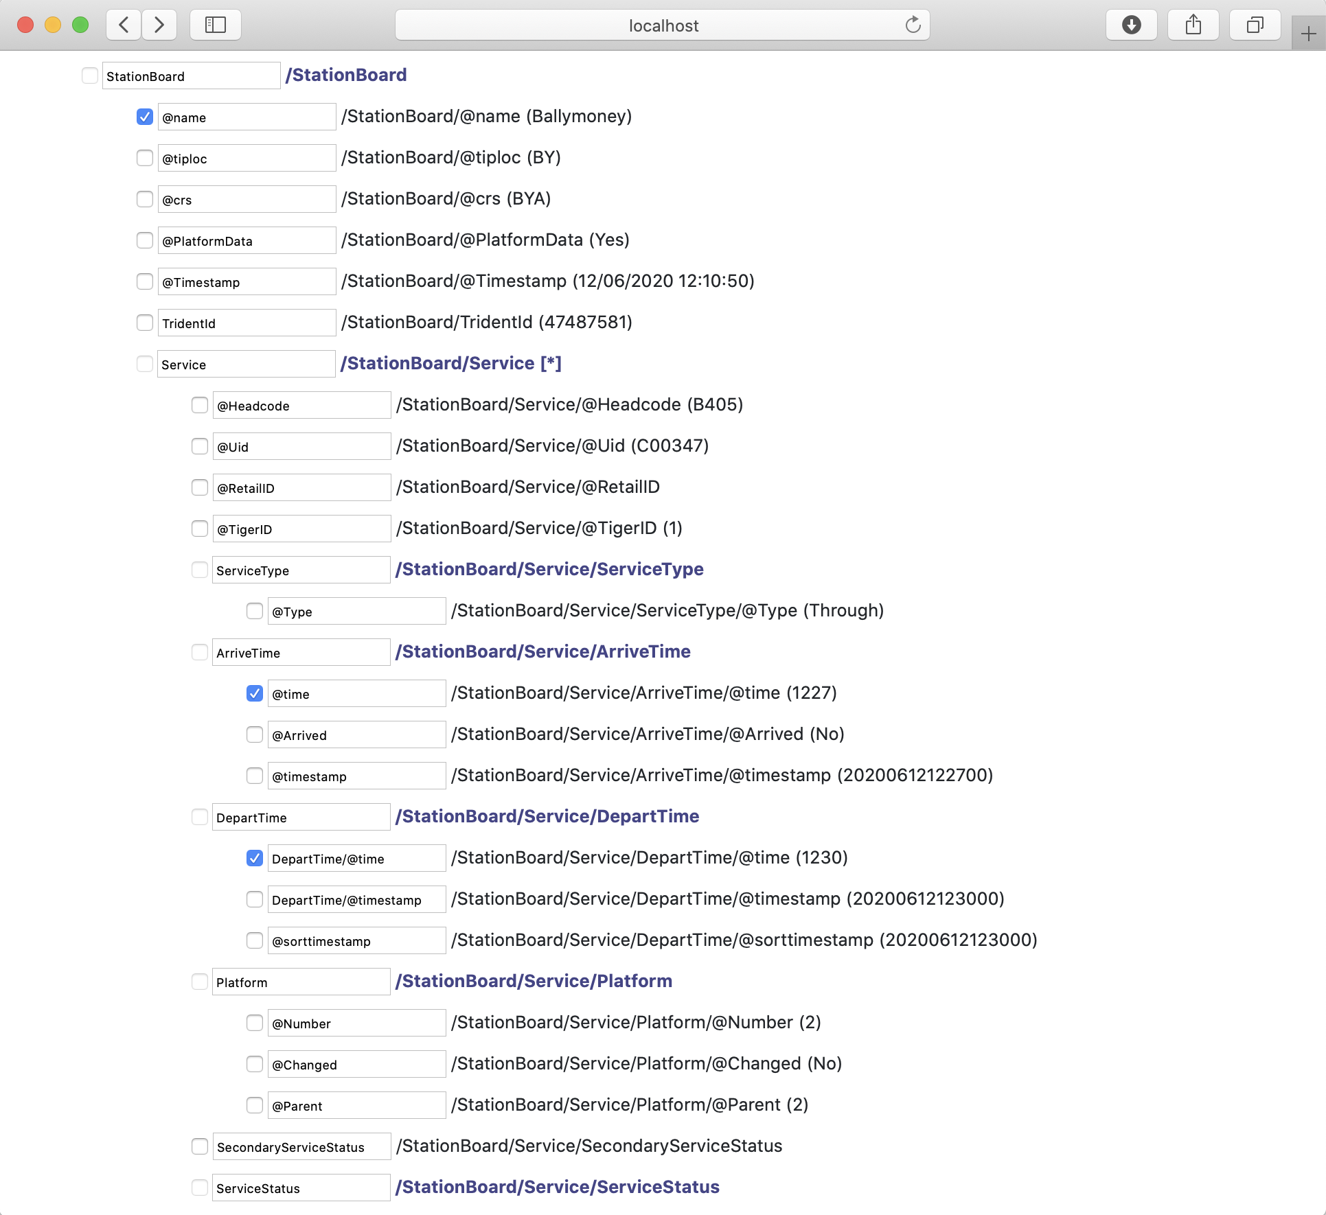Enable the @tiploc checkbox
Screen dimensions: 1326x1215
(145, 158)
